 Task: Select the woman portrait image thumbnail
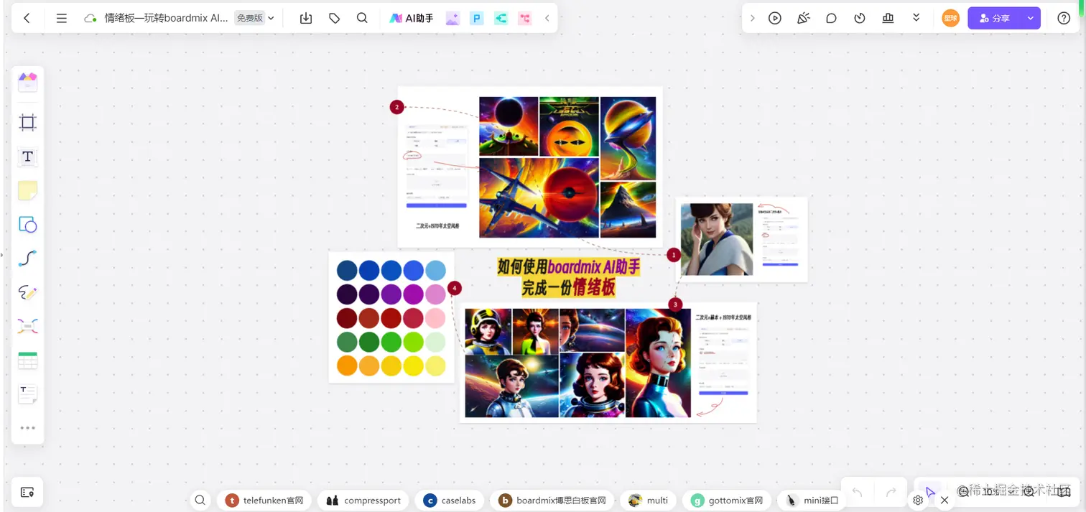point(717,239)
